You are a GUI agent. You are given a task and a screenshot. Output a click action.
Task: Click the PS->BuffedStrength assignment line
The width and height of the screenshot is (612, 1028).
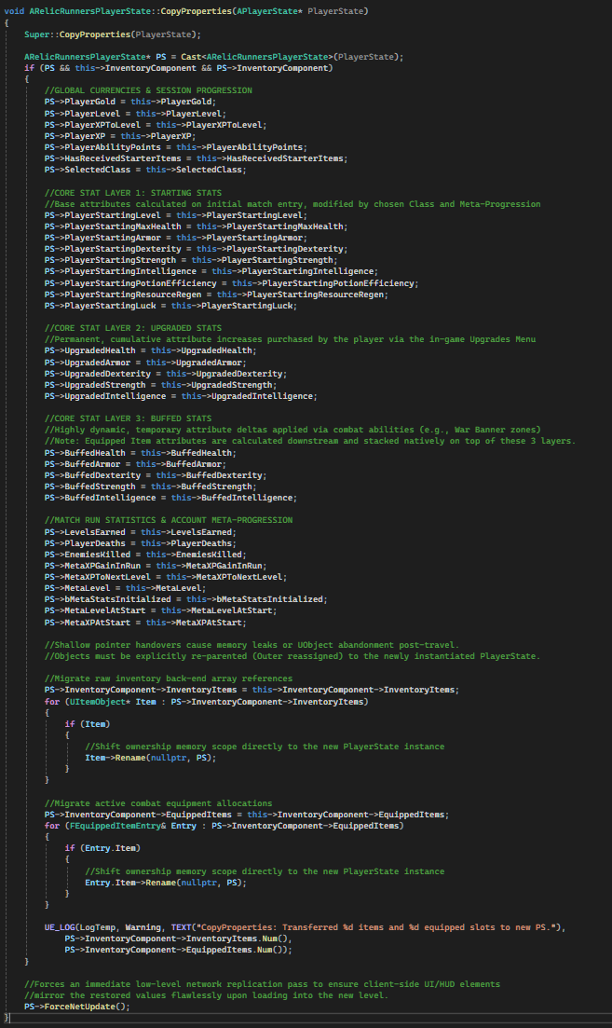click(151, 487)
